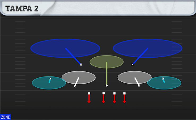Click the second defensive lineman square from left

pyautogui.click(x=104, y=93)
